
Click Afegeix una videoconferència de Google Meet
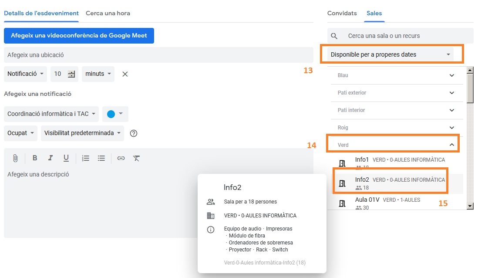[x=79, y=36]
